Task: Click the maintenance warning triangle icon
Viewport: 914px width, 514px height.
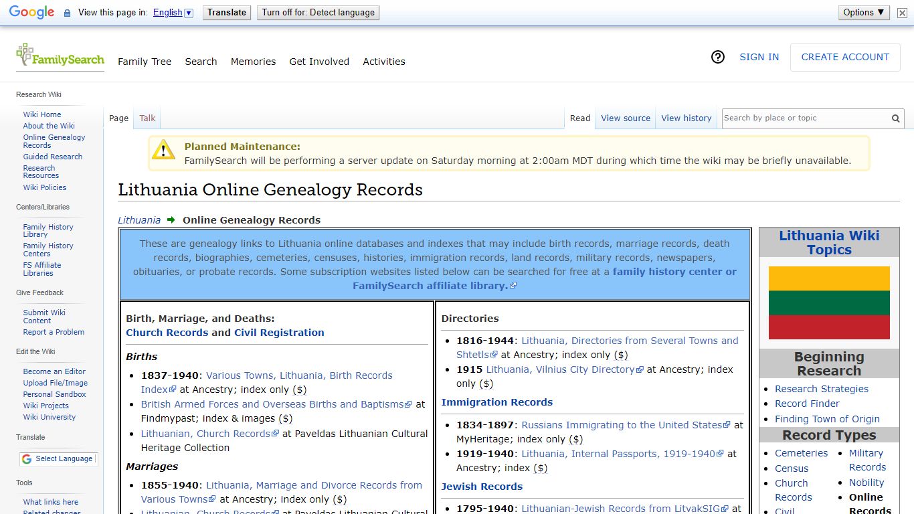Action: pyautogui.click(x=163, y=150)
